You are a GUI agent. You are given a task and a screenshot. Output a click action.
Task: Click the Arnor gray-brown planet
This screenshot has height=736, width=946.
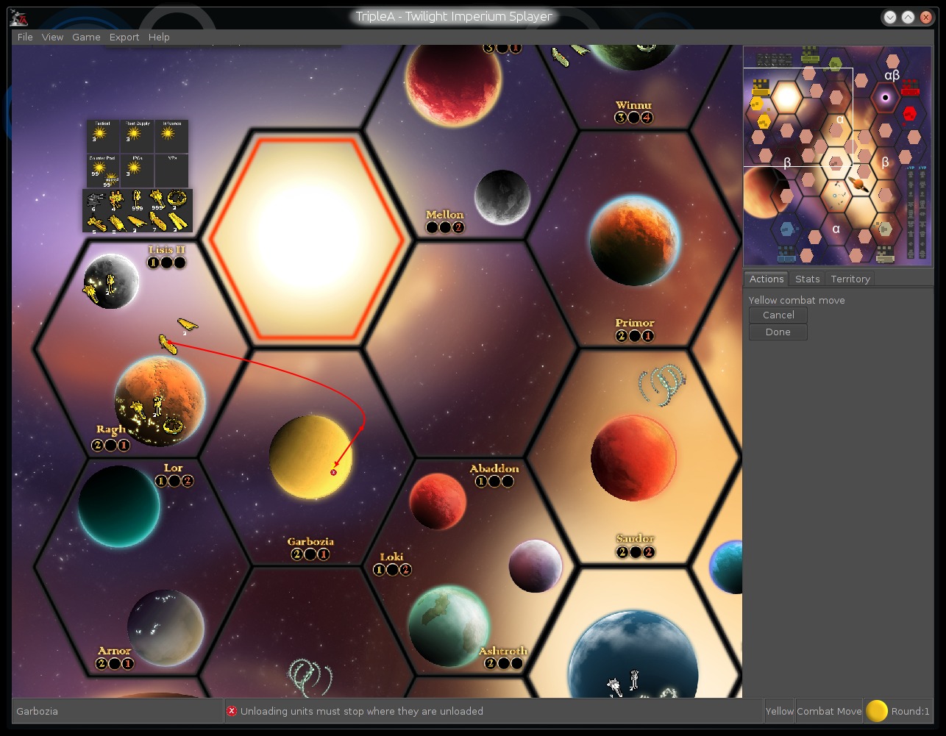[166, 628]
